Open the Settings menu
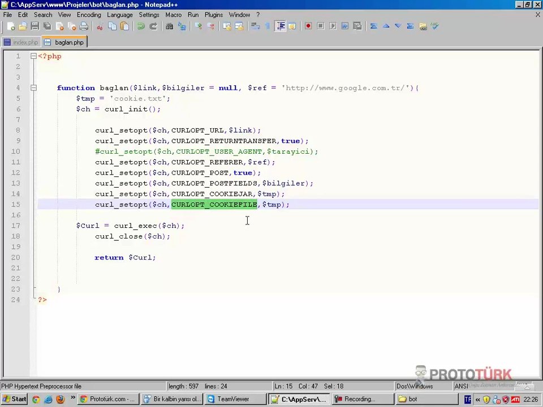Screen dimensions: 543x407 (x=149, y=15)
